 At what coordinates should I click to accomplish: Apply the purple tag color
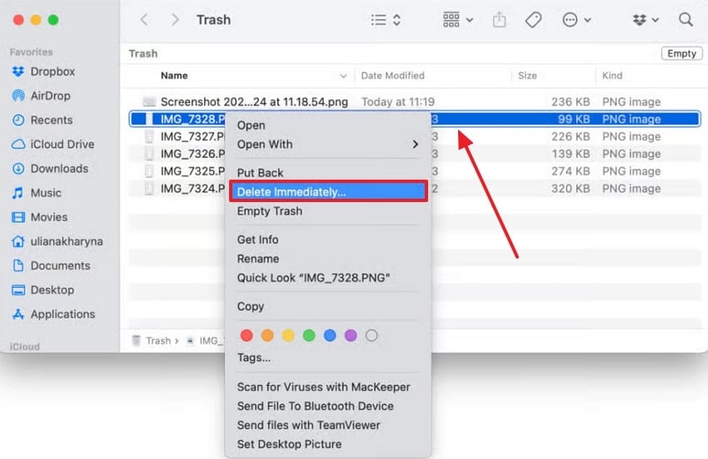(x=351, y=335)
